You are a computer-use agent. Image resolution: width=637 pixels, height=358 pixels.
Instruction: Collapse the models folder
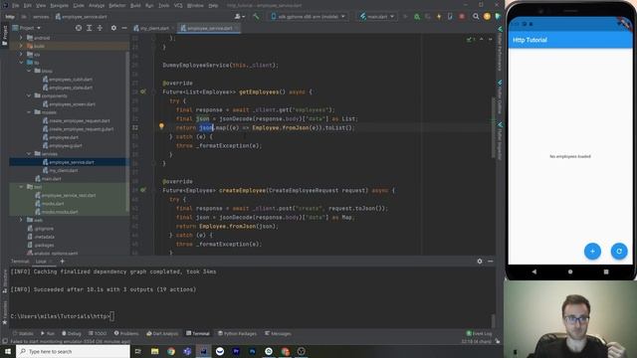tap(29, 112)
